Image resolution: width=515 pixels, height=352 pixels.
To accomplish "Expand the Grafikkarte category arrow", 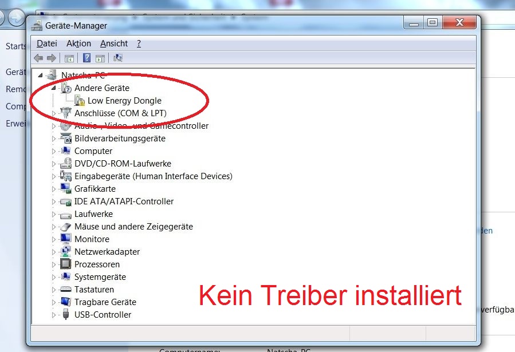I will click(x=54, y=189).
